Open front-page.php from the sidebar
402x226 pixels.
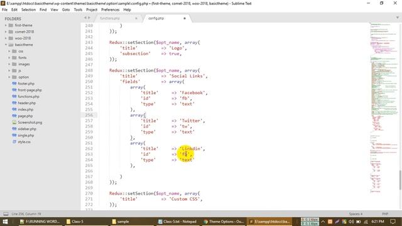tap(30, 90)
